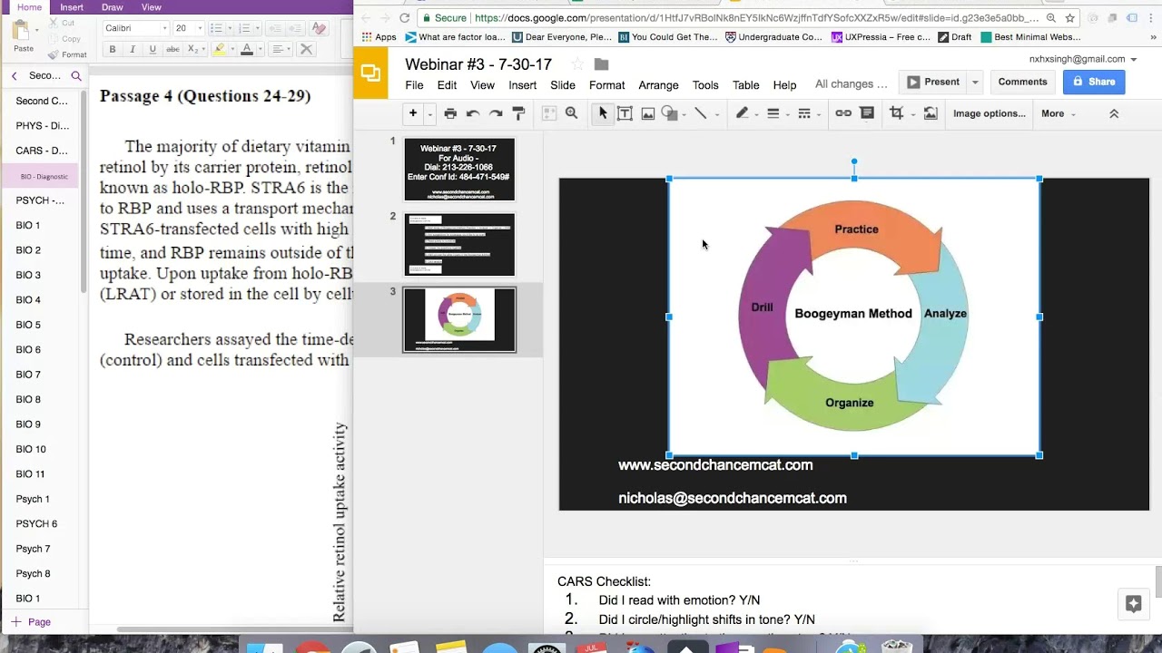Open the Apps shortcut in bookmarks bar
The height and width of the screenshot is (653, 1162).
click(379, 37)
